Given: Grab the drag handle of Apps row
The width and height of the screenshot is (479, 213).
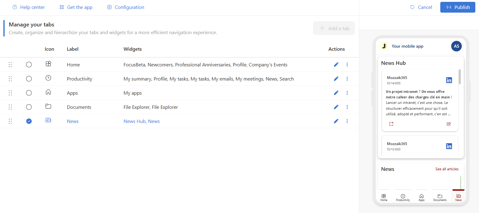Looking at the screenshot, I should pos(10,93).
